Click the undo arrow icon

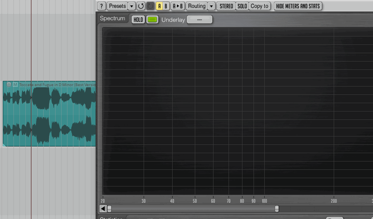[x=141, y=6]
